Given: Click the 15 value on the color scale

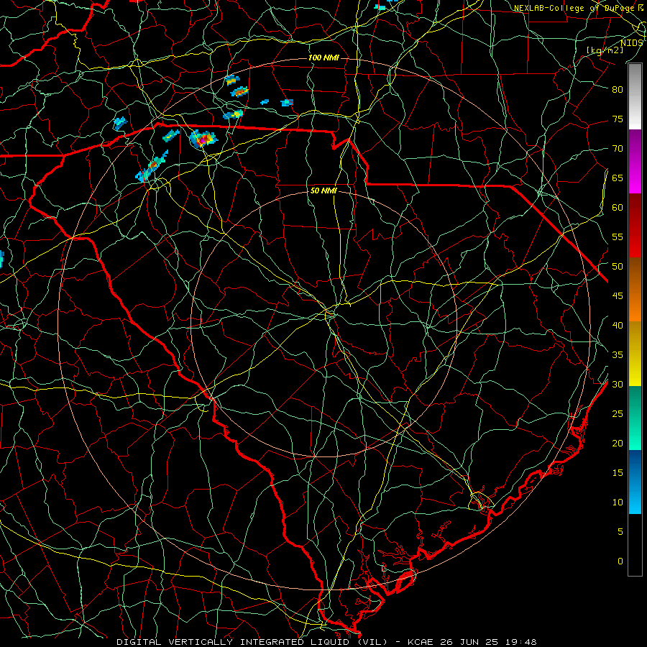Looking at the screenshot, I should (618, 473).
